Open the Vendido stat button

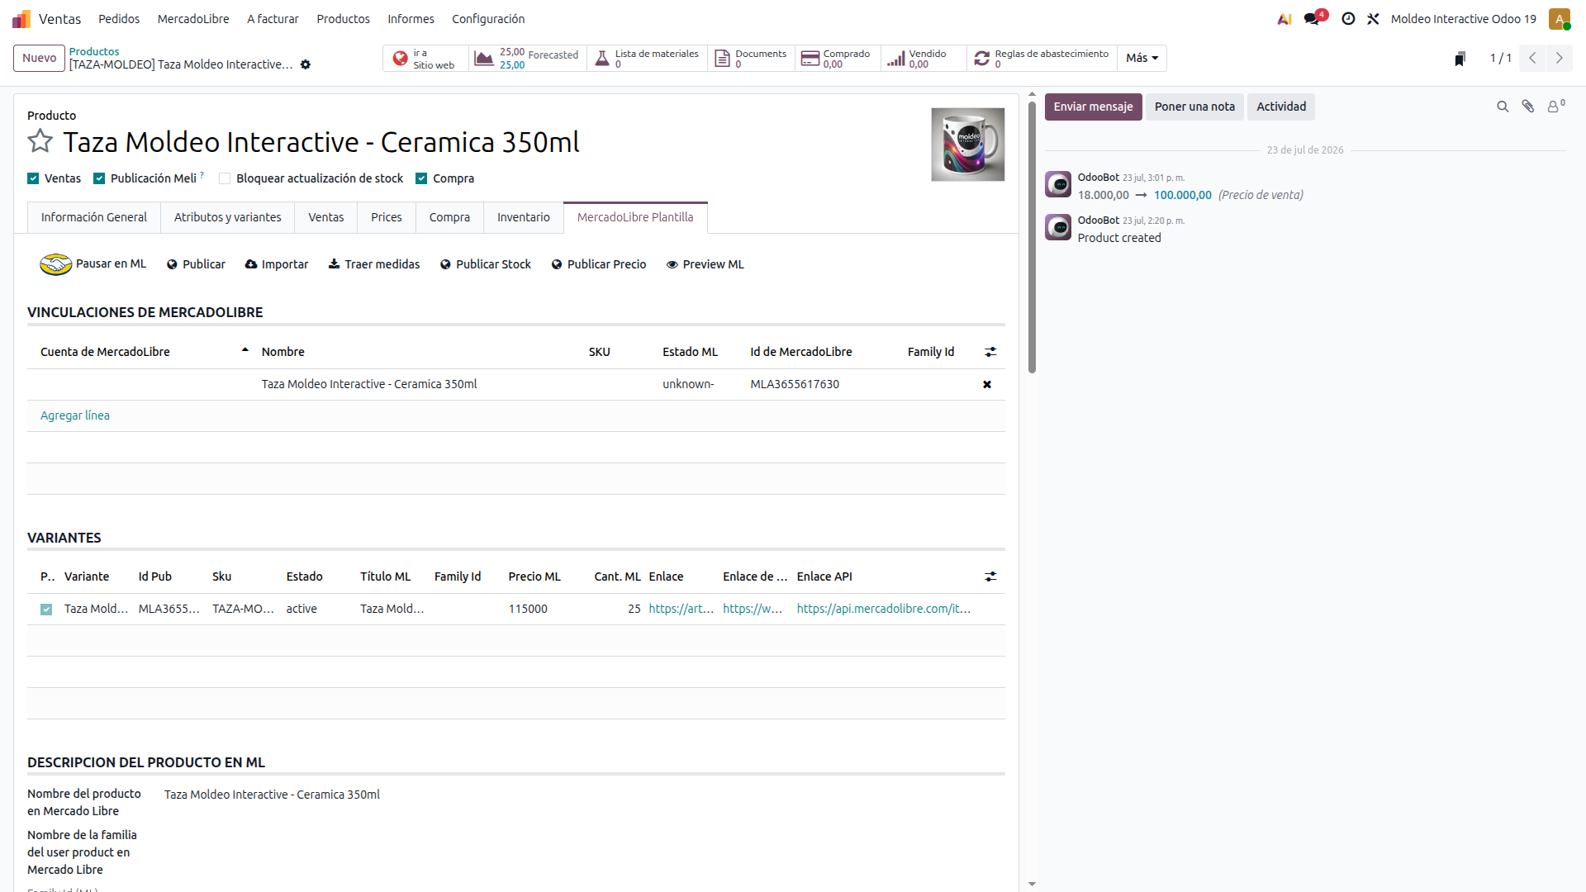[924, 59]
